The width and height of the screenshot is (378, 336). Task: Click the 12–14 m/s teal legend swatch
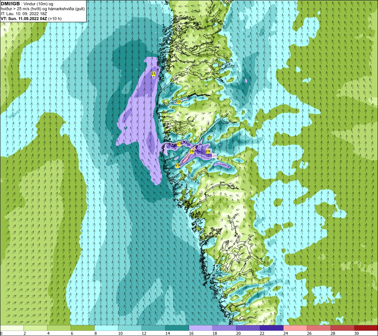coord(153,328)
